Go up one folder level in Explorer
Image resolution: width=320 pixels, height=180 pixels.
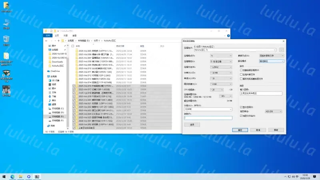click(x=58, y=41)
